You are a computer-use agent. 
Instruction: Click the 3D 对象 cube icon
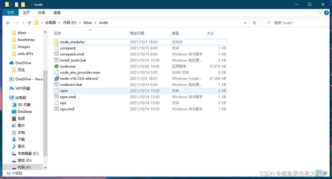pos(14,105)
